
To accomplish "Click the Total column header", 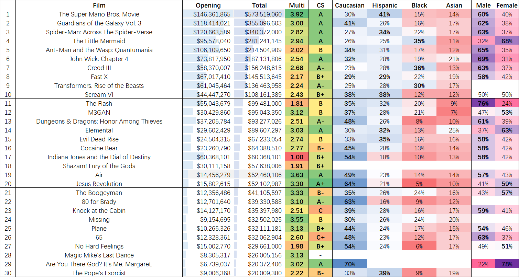I will pos(259,5).
